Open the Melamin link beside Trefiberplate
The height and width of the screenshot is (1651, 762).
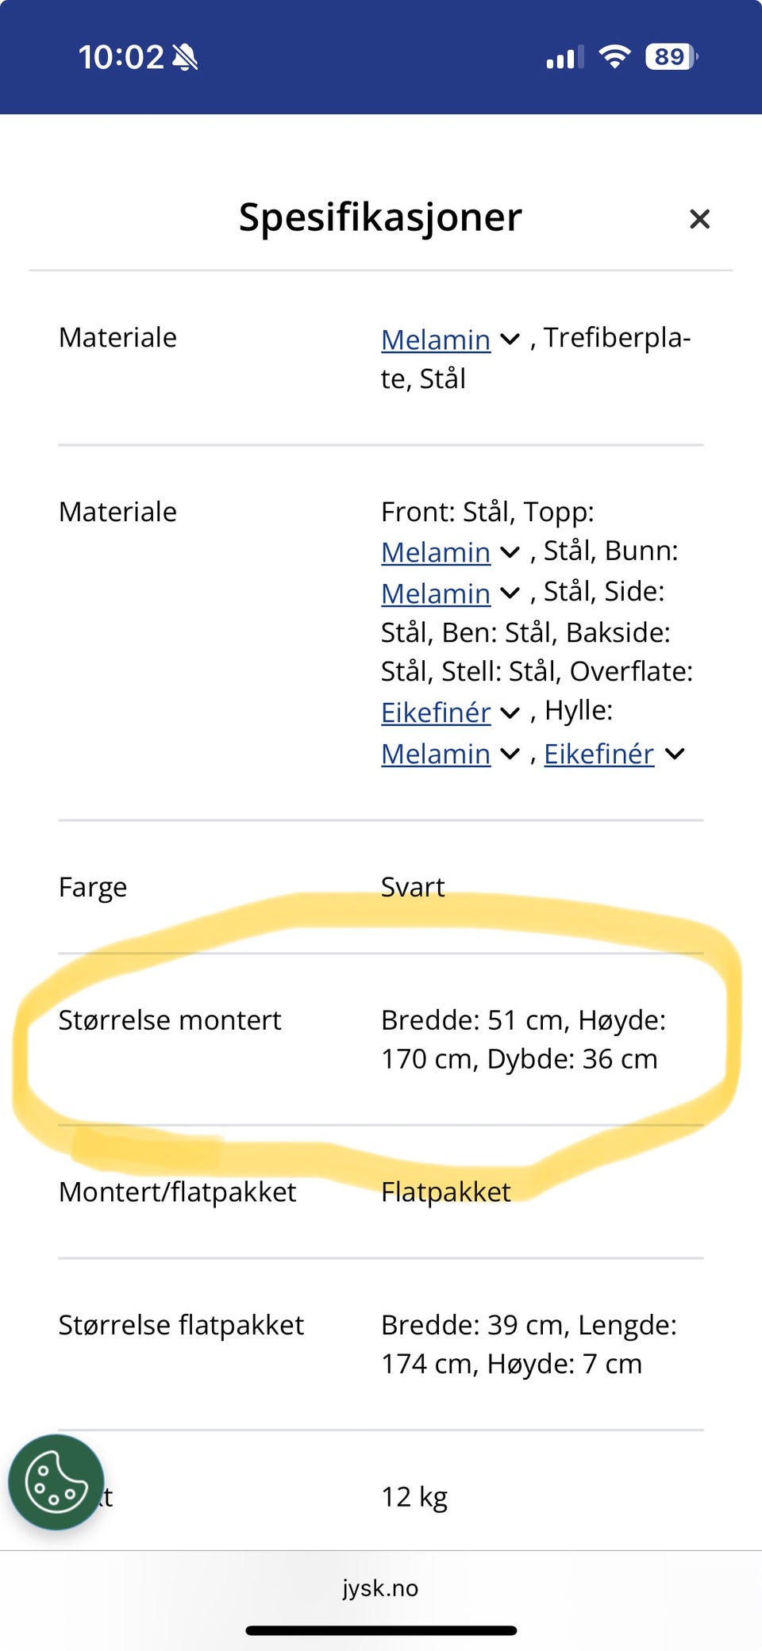(436, 340)
